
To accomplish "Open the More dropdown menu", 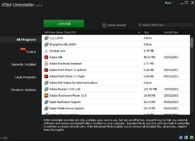I will click(x=170, y=3).
